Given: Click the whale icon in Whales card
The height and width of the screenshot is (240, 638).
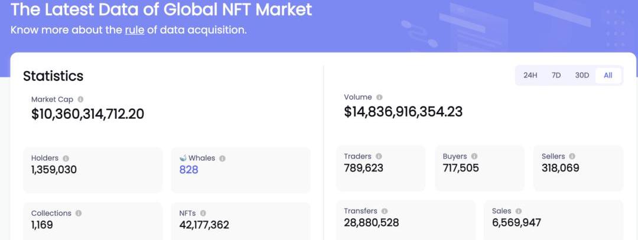Looking at the screenshot, I should 183,158.
